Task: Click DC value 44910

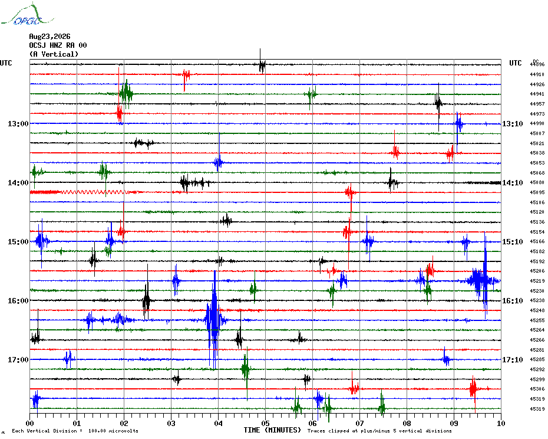Action: [x=537, y=74]
